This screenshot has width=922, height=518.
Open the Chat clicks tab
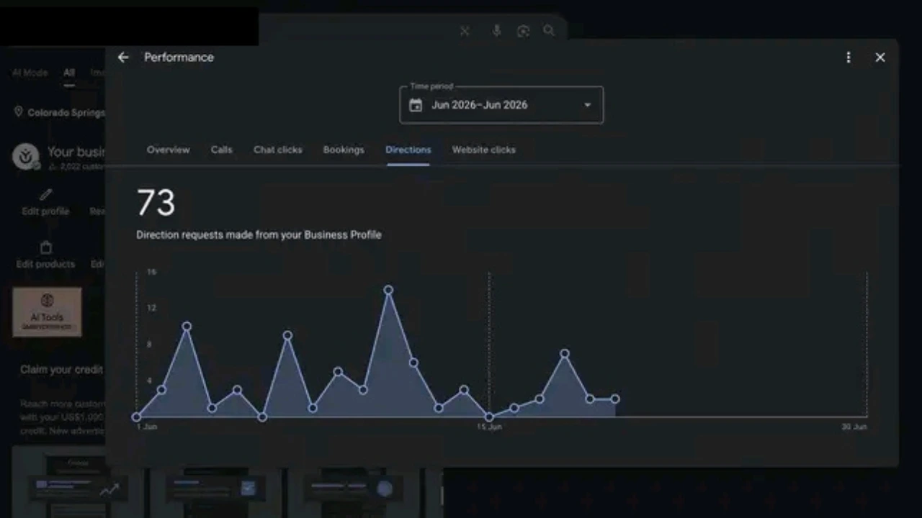click(x=278, y=150)
